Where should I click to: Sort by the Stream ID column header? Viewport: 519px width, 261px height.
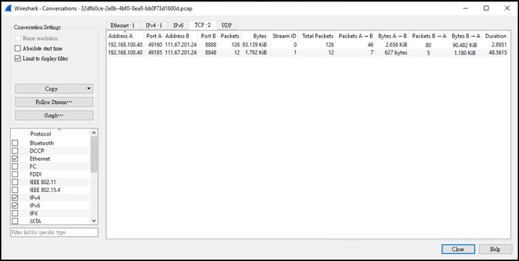click(283, 36)
